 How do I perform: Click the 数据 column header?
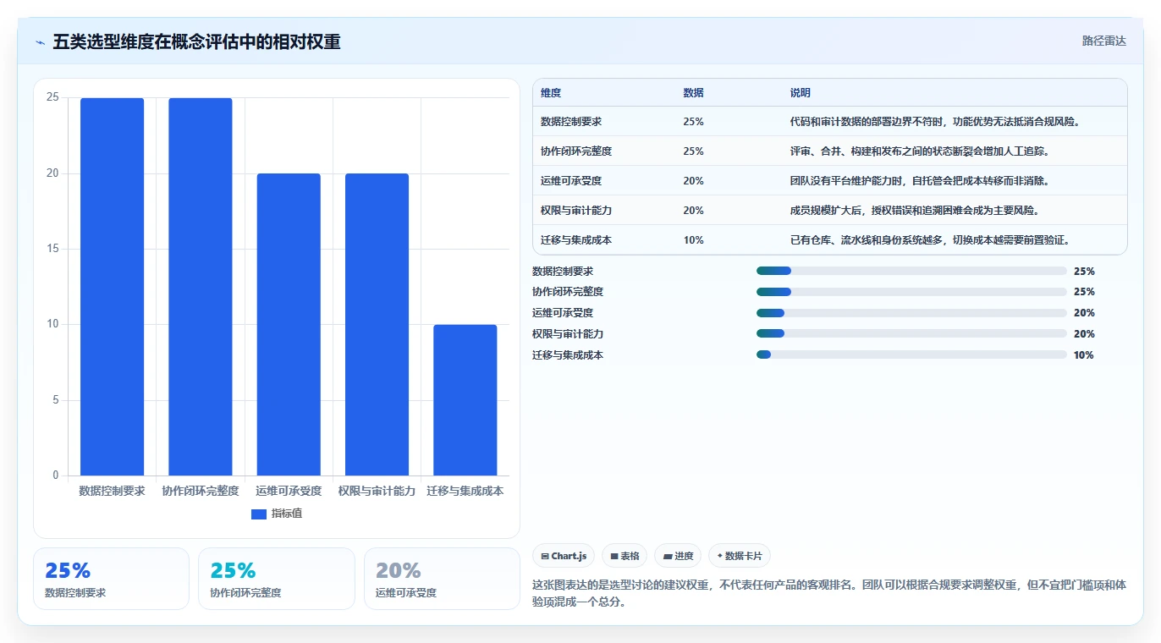click(693, 93)
